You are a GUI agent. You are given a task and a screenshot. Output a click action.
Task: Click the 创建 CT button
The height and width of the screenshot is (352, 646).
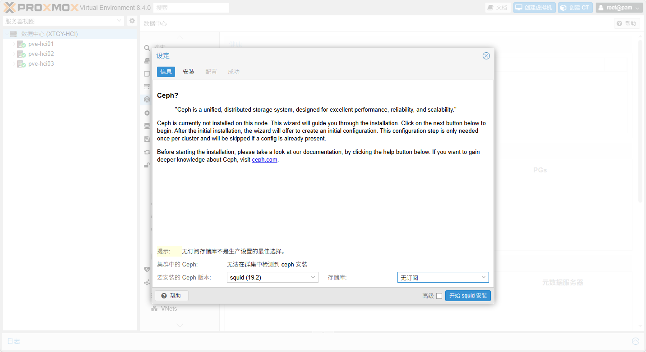coord(575,8)
